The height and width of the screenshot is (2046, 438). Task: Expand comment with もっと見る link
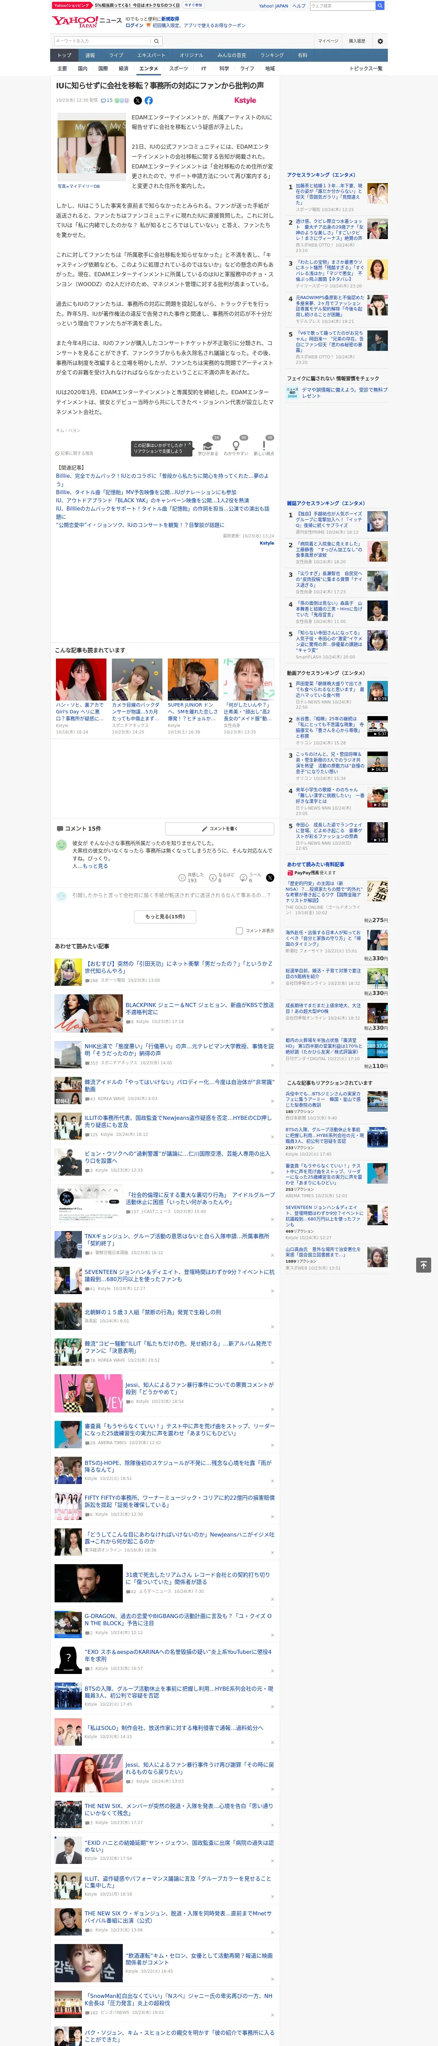tap(96, 866)
